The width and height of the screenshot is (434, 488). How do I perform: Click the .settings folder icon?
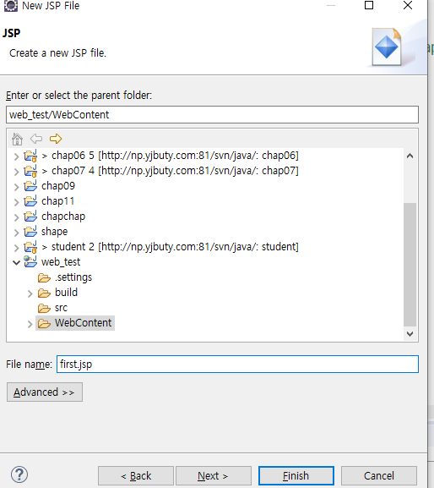(44, 277)
